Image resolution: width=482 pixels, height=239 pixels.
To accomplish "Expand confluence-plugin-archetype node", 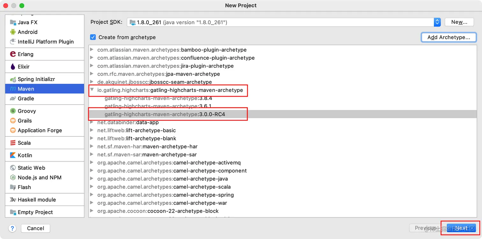I will [x=92, y=58].
